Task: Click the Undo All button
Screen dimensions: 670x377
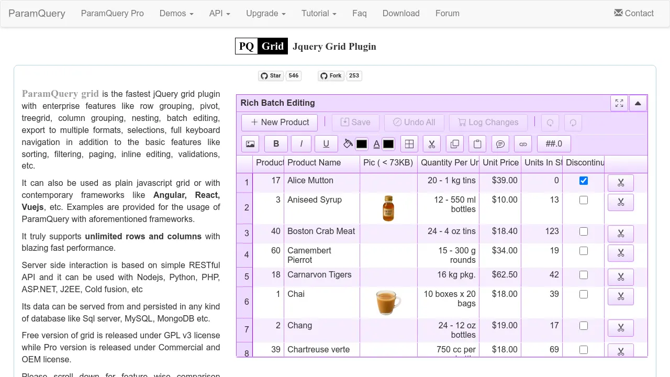Action: (414, 123)
